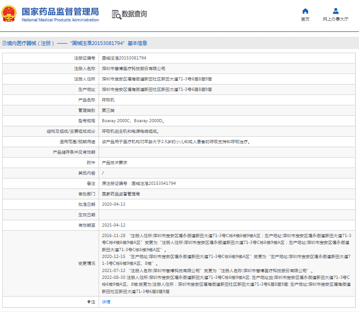The width and height of the screenshot is (359, 312).
Task: Select product name 呼吸机
Action: (108, 100)
